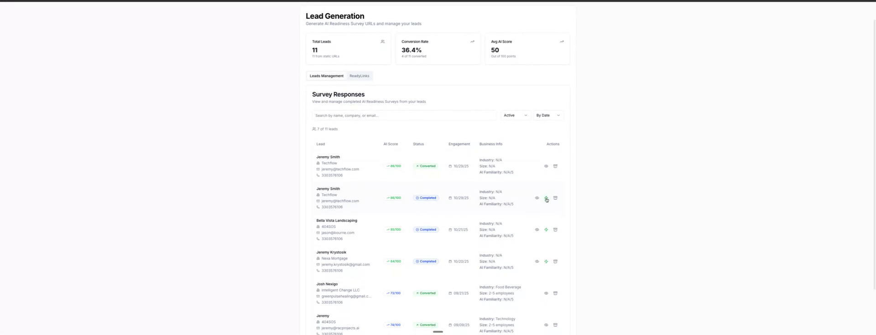Click the Engagement column header
Viewport: 876px width, 335px height.
point(459,144)
